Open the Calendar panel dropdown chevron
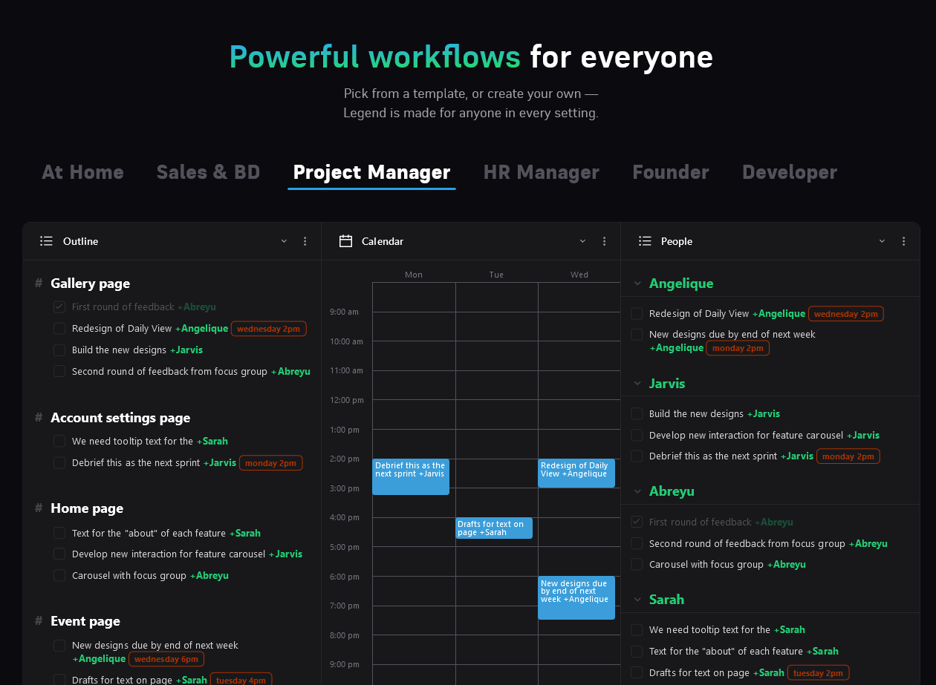 click(x=582, y=241)
